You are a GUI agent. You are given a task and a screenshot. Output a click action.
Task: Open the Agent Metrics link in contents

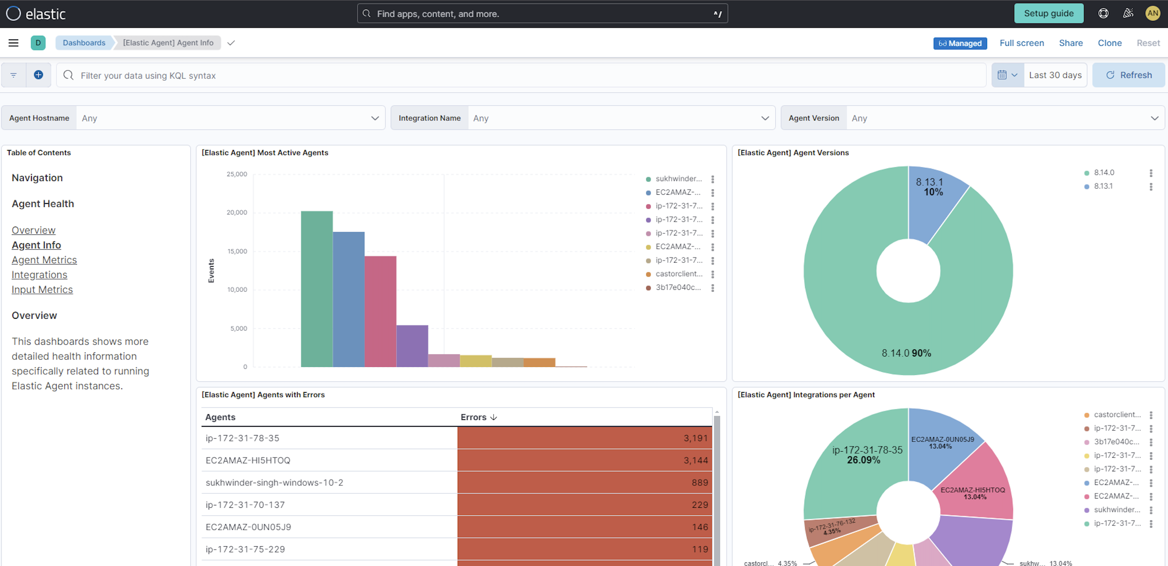click(x=44, y=259)
